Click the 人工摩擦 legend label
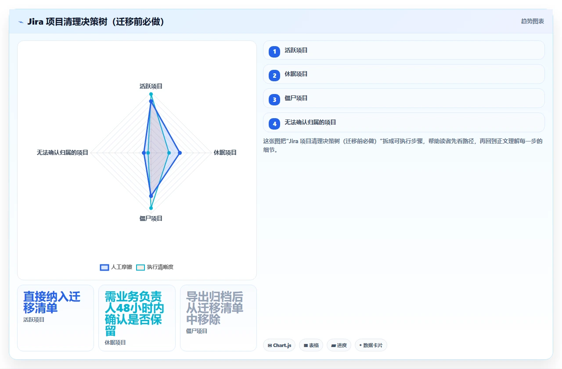 click(122, 267)
